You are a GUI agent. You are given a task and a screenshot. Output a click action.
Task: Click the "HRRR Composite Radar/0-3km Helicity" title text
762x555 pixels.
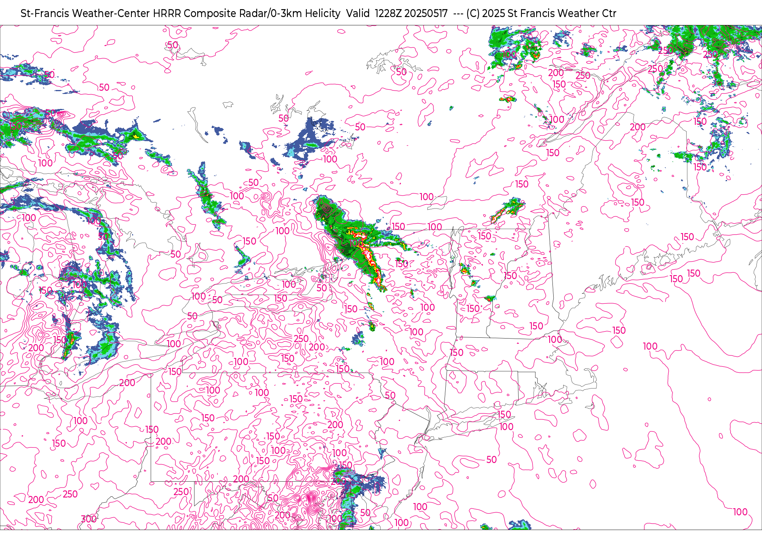pyautogui.click(x=246, y=13)
